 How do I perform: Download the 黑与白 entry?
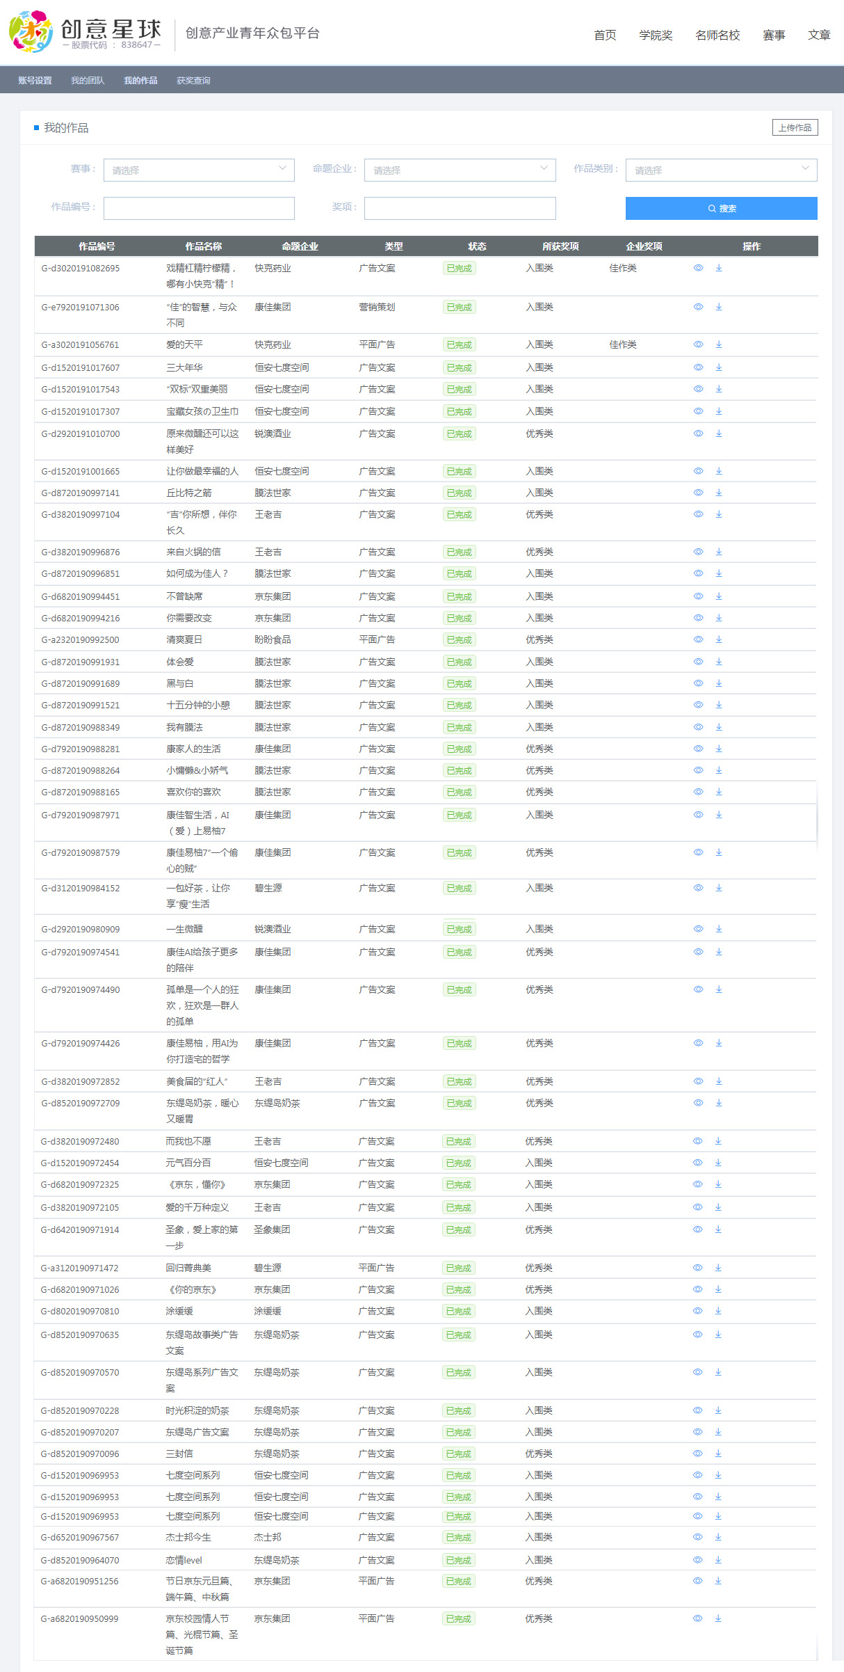click(719, 683)
